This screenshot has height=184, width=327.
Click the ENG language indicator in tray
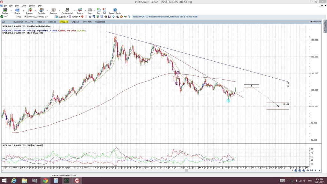[x=310, y=181]
